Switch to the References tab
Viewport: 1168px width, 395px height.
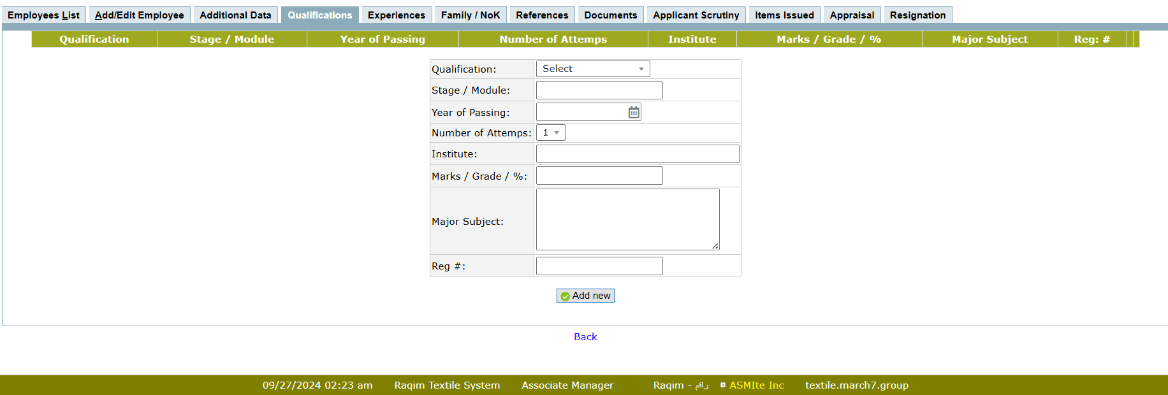[541, 15]
